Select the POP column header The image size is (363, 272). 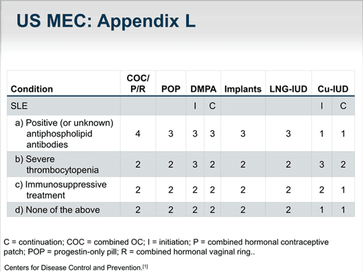(x=171, y=89)
